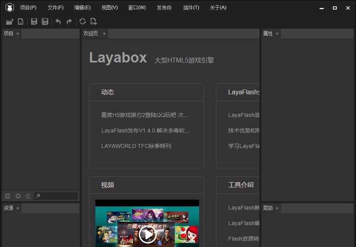Close the 属性 panel tab

click(277, 34)
